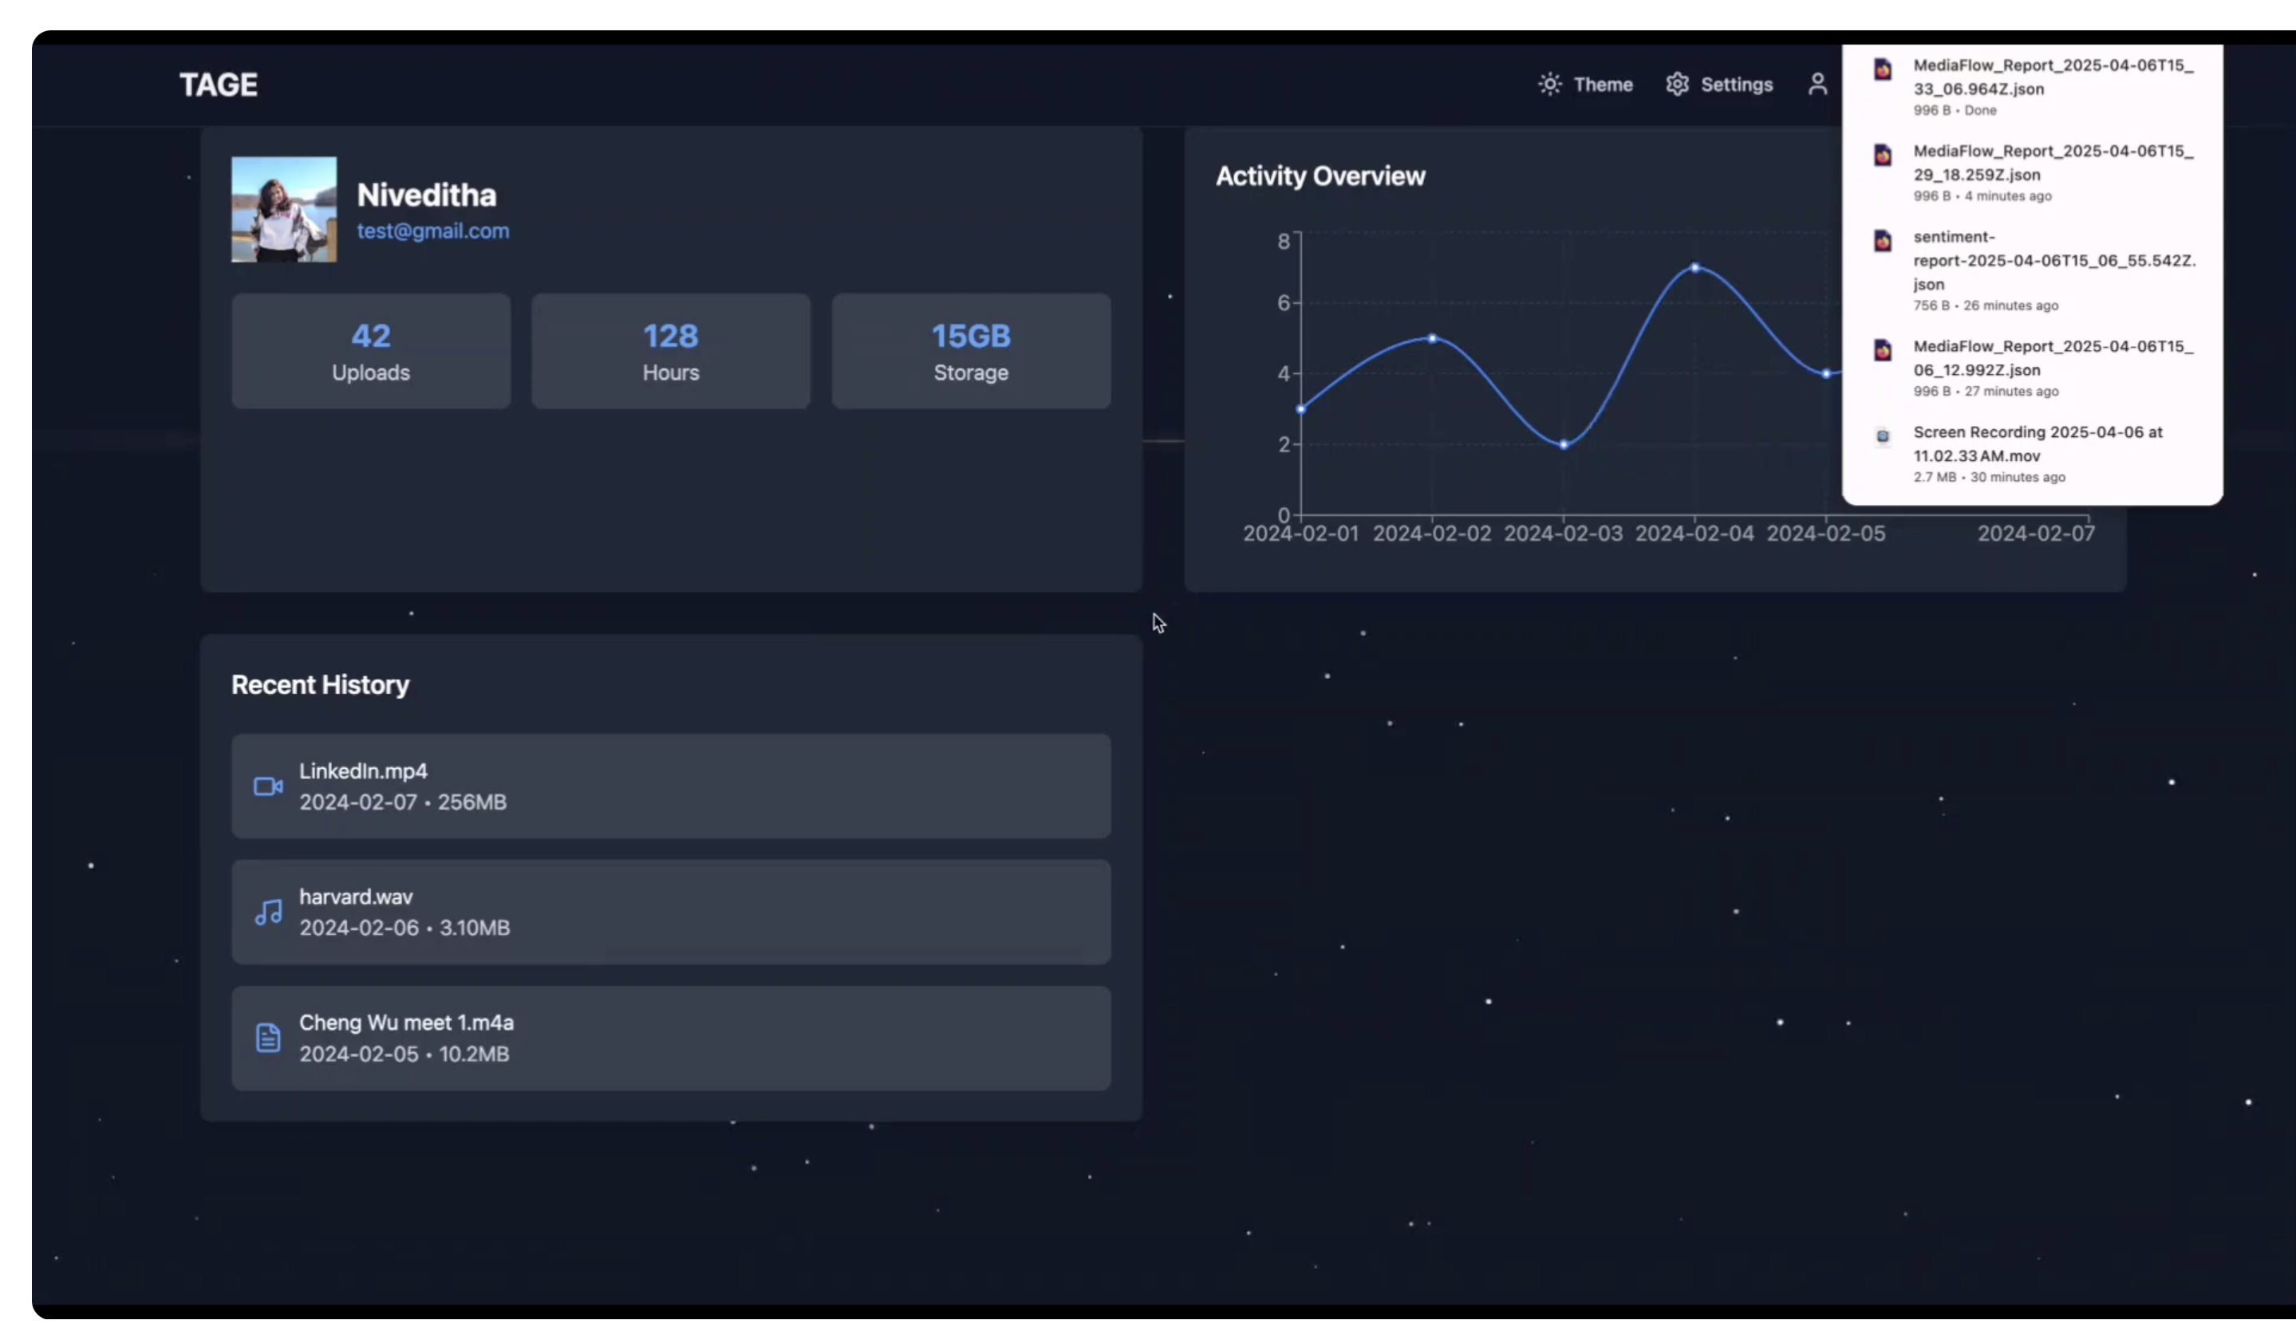Click the sun Theme icon

pyautogui.click(x=1549, y=85)
